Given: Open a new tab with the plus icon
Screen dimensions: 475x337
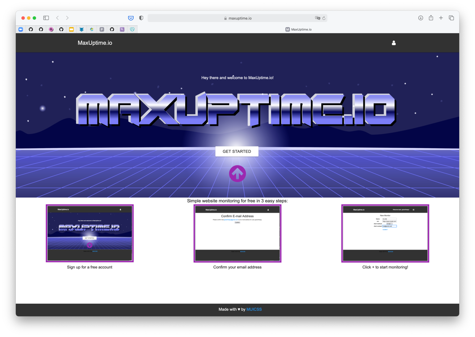Looking at the screenshot, I should [x=441, y=18].
